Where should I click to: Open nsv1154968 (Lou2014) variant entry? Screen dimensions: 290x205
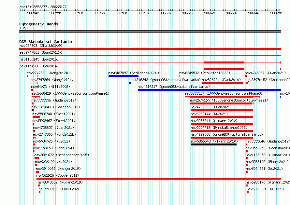[x=39, y=66]
